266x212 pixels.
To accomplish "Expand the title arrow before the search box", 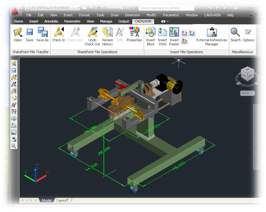I will tap(136, 8).
